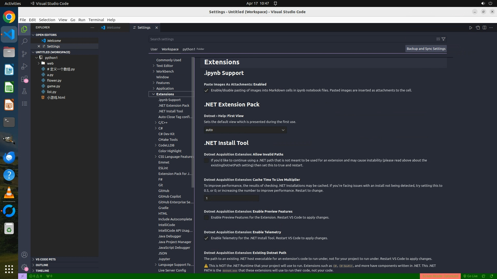Enable Allow Invalid Paths checkbox
Viewport: 497px width, 279px height.
point(206,160)
